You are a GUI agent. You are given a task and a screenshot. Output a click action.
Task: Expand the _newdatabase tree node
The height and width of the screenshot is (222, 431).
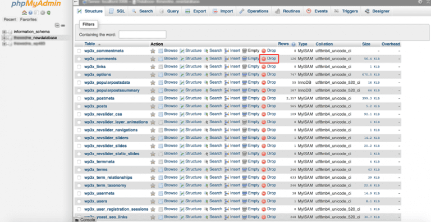4,38
